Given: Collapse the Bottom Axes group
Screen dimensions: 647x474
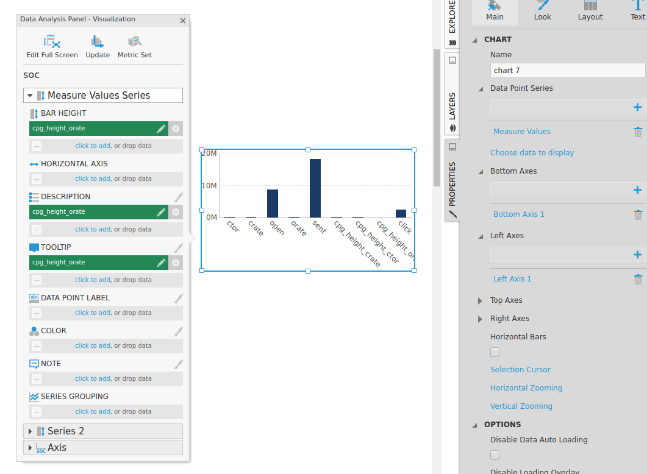Looking at the screenshot, I should pos(481,171).
